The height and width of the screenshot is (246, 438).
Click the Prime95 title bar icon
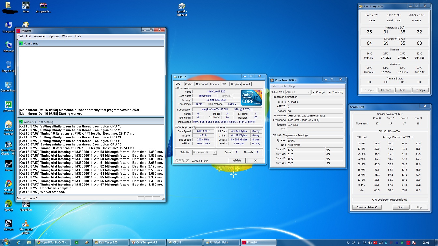click(x=18, y=31)
